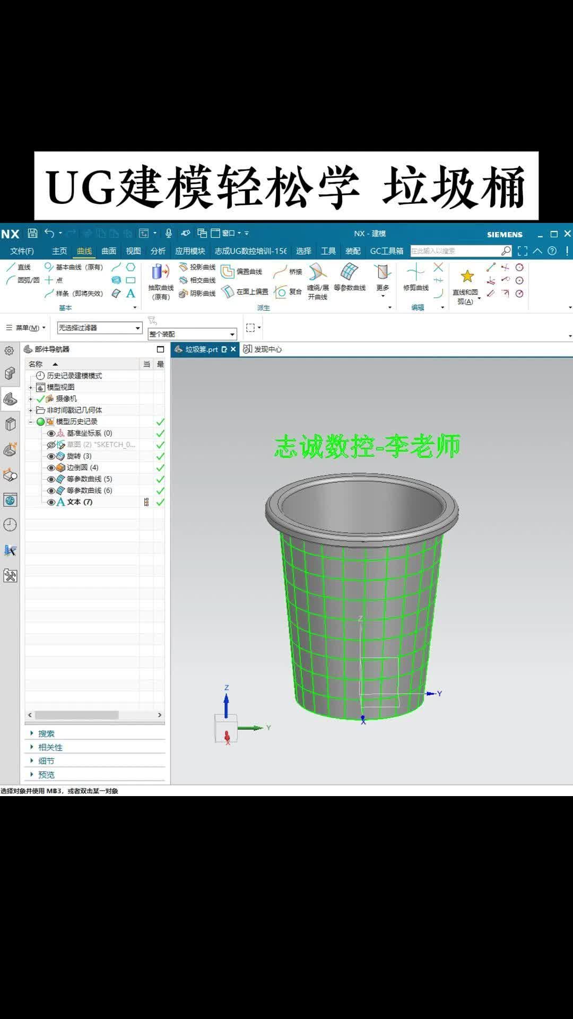Viewport: 573px width, 1019px height.
Task: Switch to the 曲面 ribbon tab
Action: pos(109,251)
